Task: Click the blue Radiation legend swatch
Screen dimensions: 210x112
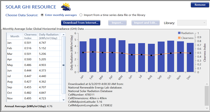Action: click(179, 33)
